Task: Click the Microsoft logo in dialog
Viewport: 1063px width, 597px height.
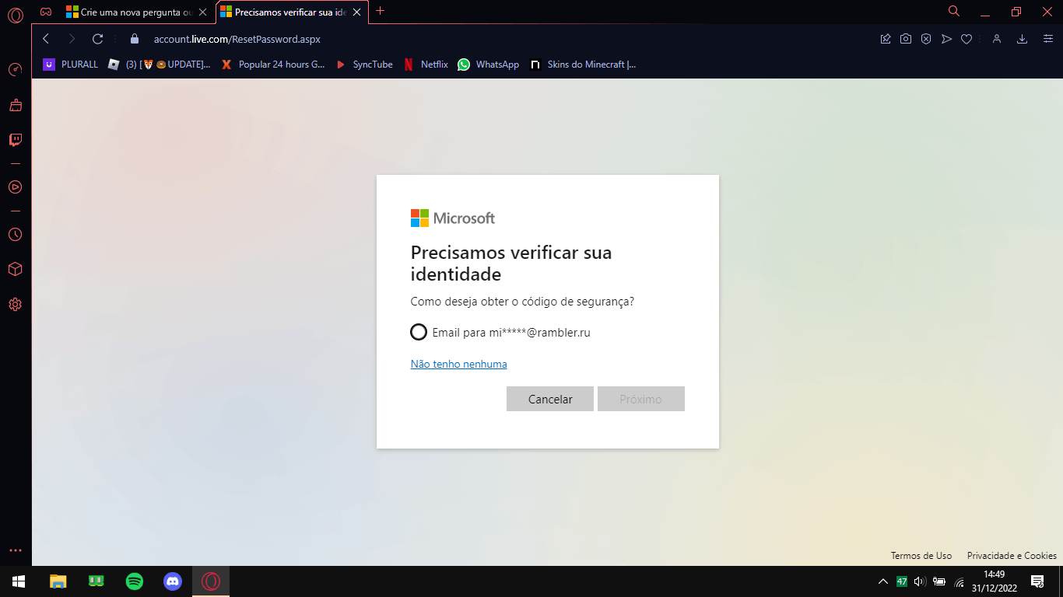Action: click(x=453, y=218)
